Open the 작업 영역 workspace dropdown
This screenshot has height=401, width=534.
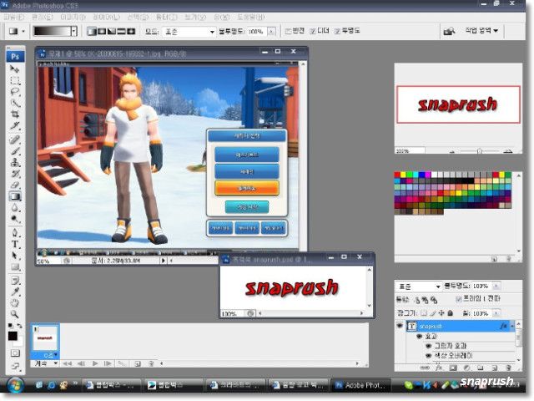481,31
